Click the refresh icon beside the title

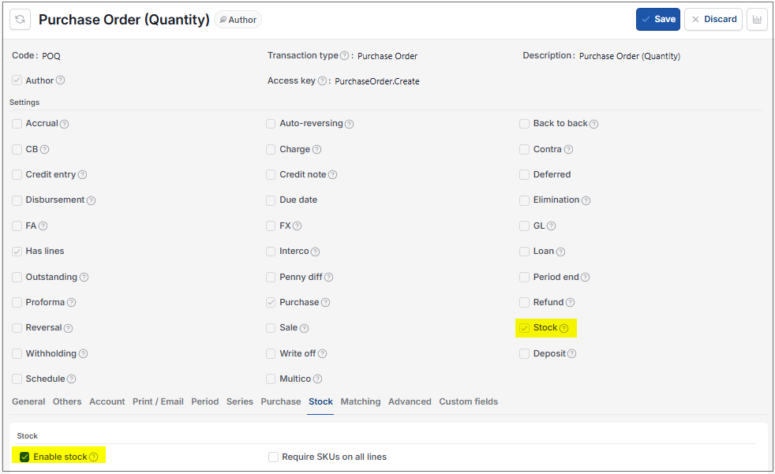(21, 20)
